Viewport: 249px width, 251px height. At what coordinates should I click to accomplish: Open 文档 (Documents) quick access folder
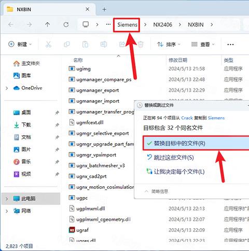pos(22,137)
